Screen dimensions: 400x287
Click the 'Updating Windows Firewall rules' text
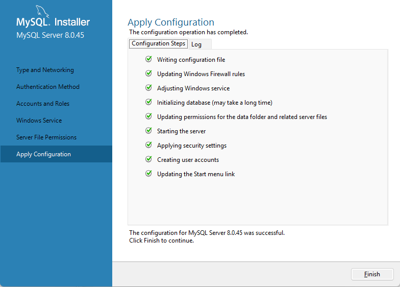click(201, 74)
